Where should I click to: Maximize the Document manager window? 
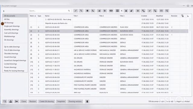pyautogui.click(x=188, y=6)
